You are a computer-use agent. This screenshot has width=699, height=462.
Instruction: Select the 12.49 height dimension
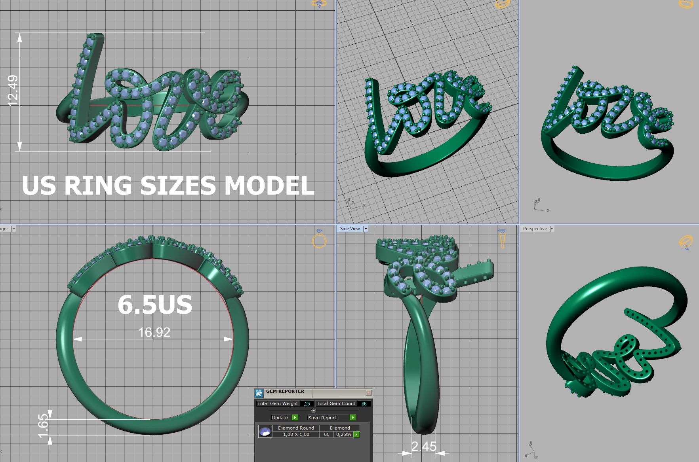coord(13,91)
